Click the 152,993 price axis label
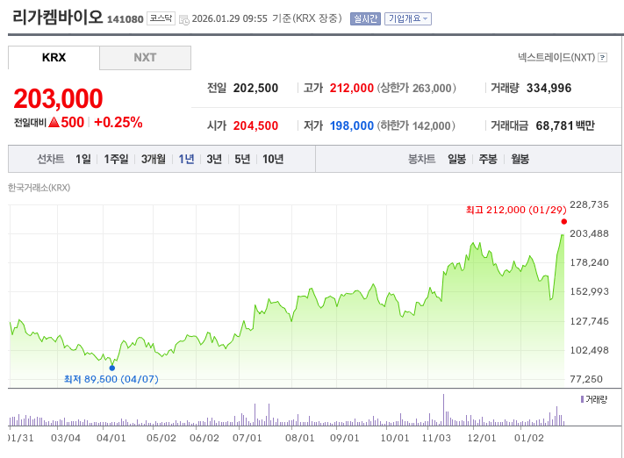Screen dimensions: 624x458 pos(590,291)
